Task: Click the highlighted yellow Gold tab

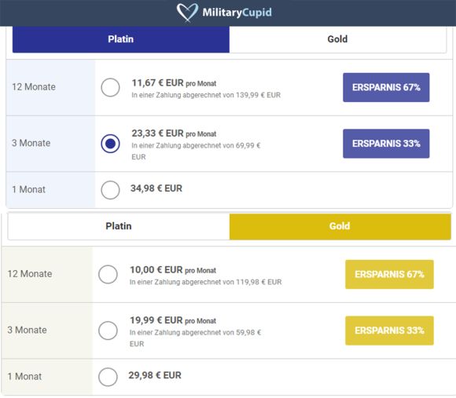Action: pos(340,226)
